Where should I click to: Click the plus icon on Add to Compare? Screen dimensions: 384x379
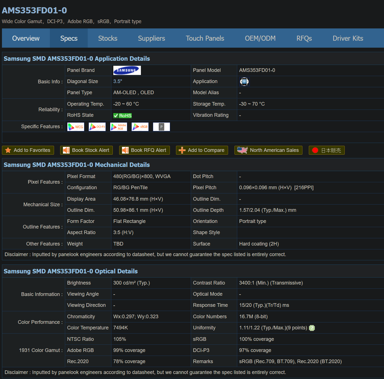[x=182, y=150]
